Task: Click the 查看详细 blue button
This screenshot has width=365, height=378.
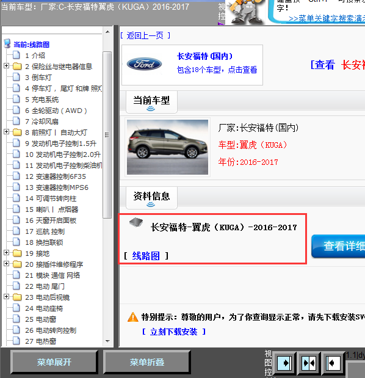Action: pos(338,246)
